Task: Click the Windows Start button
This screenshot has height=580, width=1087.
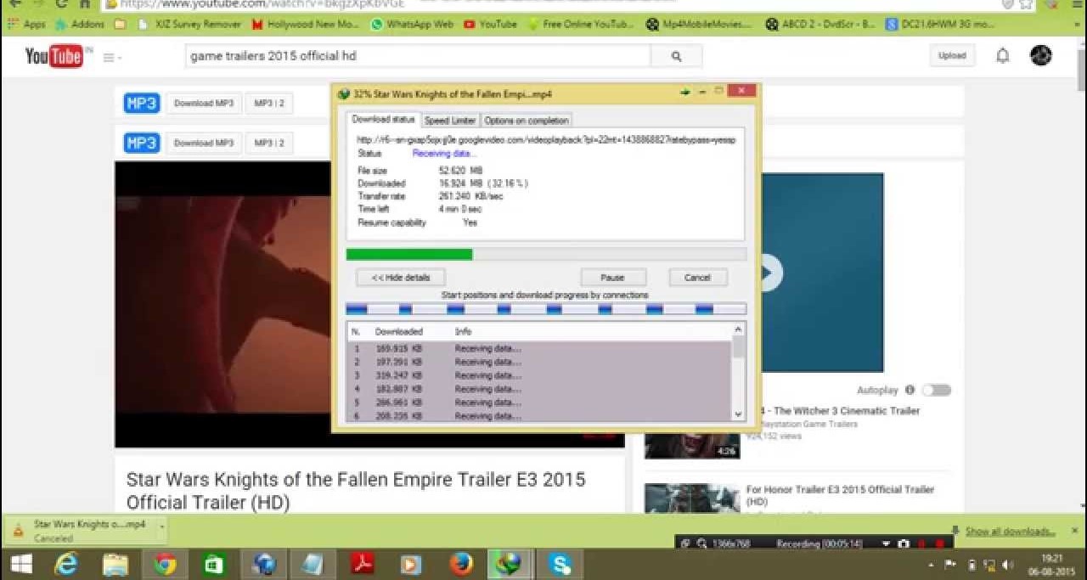Action: click(20, 564)
